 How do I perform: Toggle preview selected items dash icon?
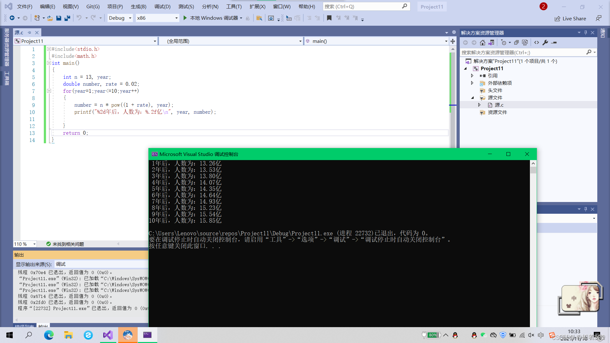[x=554, y=43]
